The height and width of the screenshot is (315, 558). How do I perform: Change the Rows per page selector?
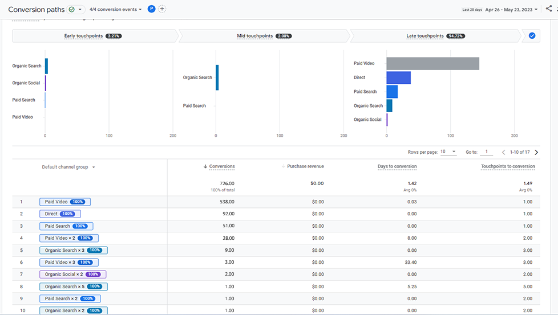tap(448, 152)
